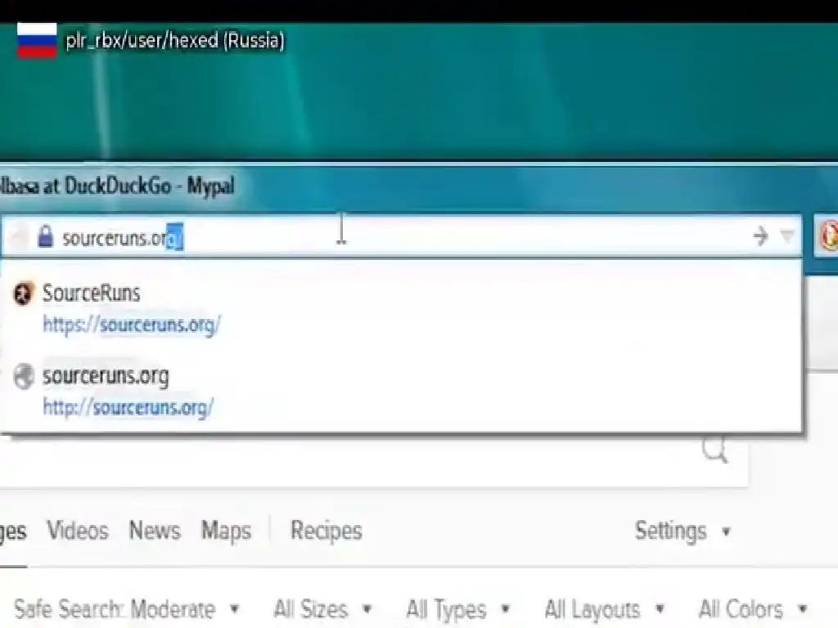Open the address bar history dropdown arrow

[787, 235]
